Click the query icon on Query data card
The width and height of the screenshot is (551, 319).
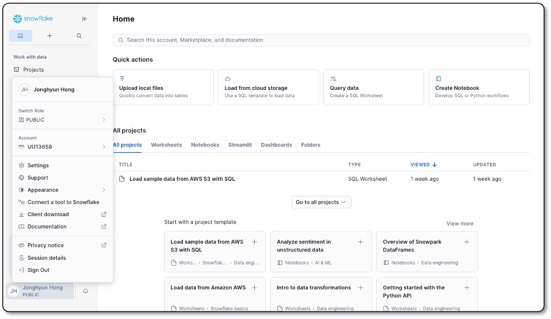tap(333, 78)
